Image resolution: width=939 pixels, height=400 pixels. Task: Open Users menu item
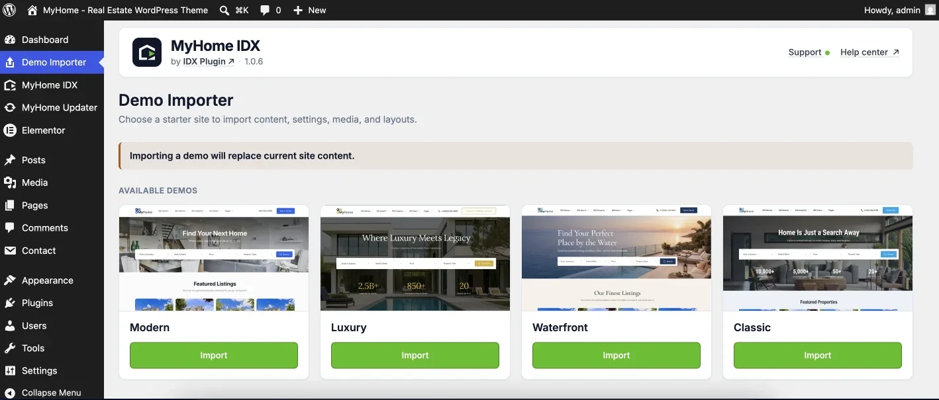[34, 325]
